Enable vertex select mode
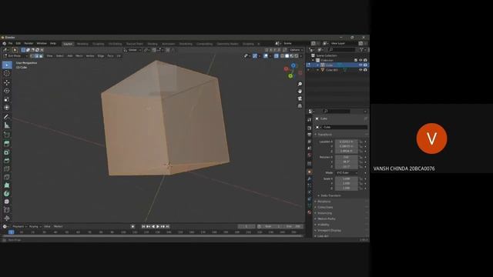 pos(32,56)
